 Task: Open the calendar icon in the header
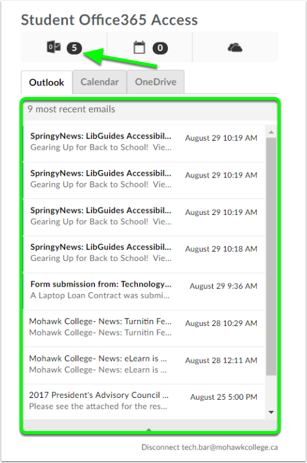(139, 47)
